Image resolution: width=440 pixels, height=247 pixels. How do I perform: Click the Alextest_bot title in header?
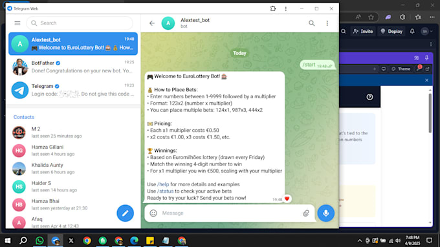point(195,20)
